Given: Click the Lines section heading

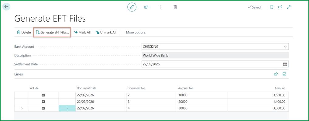Looking at the screenshot, I should coord(19,74).
